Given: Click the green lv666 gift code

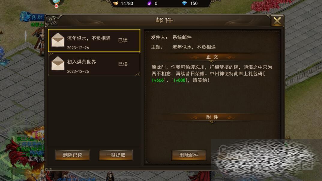Looking at the screenshot, I should click(x=158, y=80).
